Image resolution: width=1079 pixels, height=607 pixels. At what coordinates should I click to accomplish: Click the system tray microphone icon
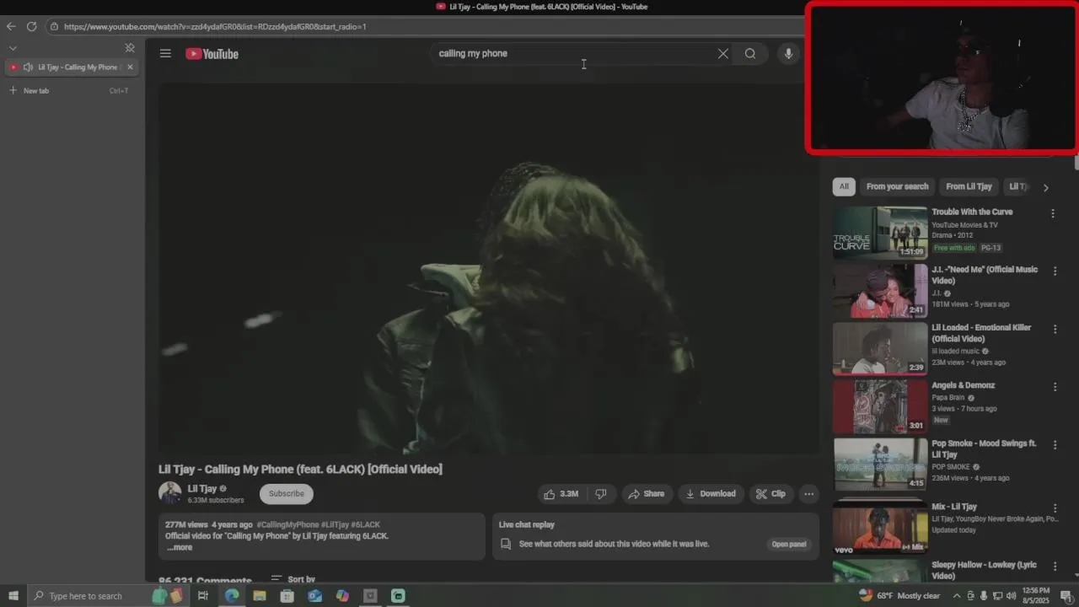pyautogui.click(x=984, y=596)
